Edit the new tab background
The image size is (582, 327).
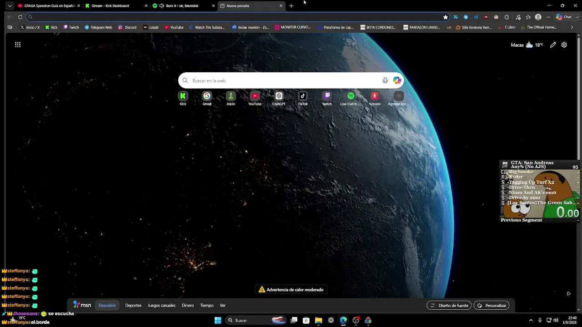553,45
